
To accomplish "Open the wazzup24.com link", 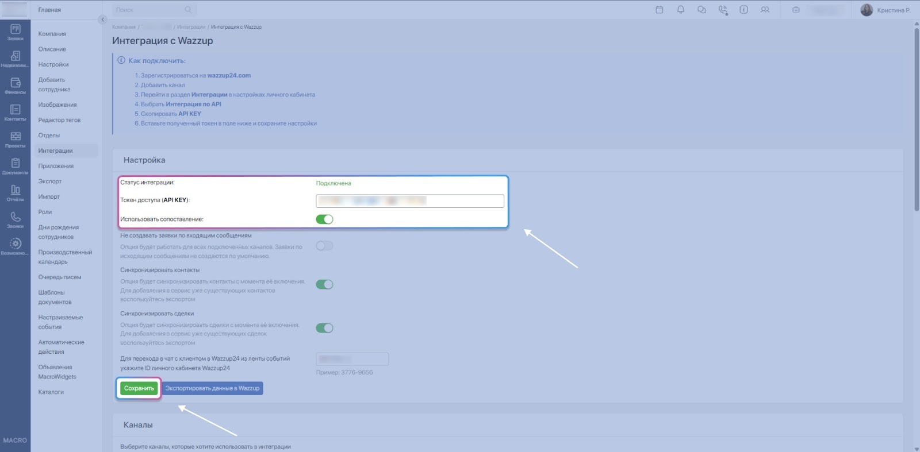I will tap(229, 75).
